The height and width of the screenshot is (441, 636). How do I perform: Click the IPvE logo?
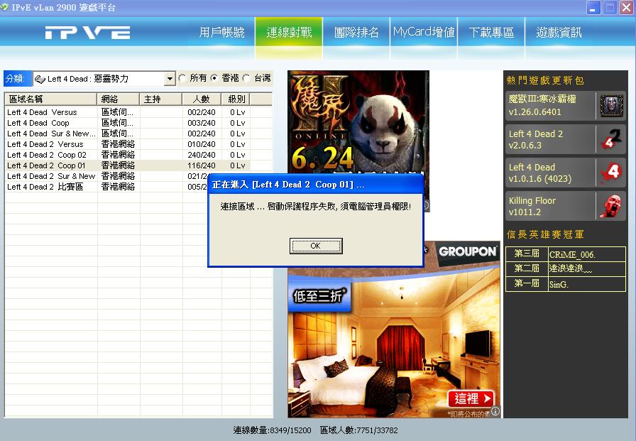[87, 33]
